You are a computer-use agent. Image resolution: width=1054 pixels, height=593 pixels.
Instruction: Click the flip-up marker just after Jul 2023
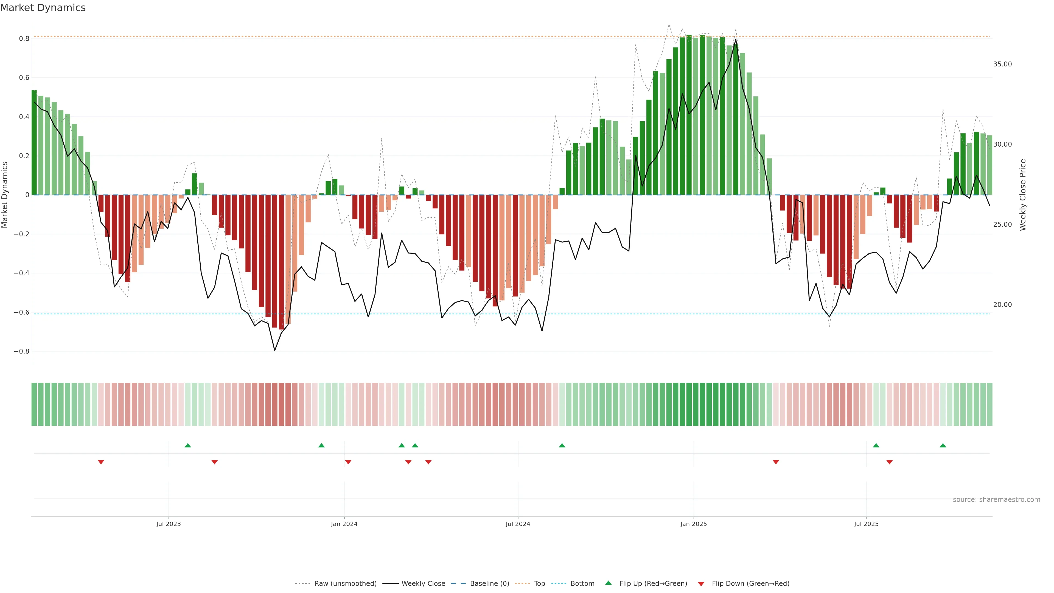[x=188, y=445]
